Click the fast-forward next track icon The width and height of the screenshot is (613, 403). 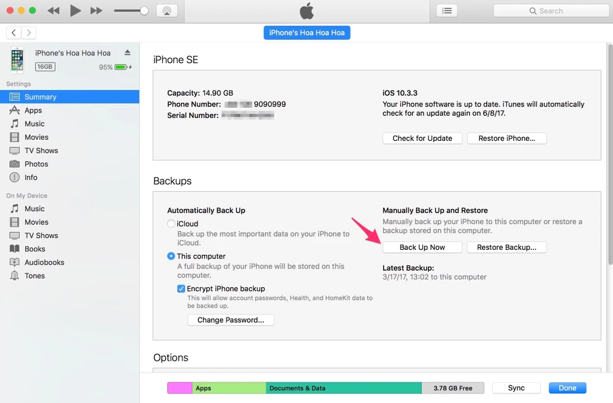tap(96, 10)
